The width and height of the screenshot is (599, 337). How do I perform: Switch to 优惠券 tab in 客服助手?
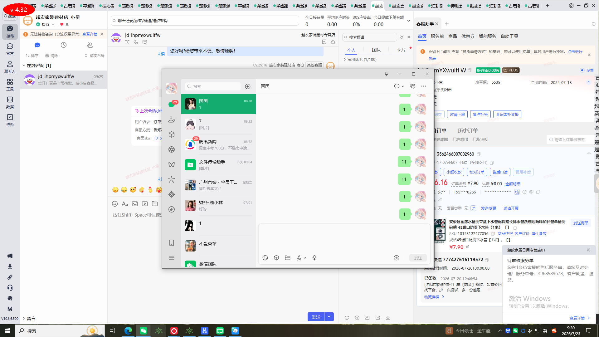468,36
